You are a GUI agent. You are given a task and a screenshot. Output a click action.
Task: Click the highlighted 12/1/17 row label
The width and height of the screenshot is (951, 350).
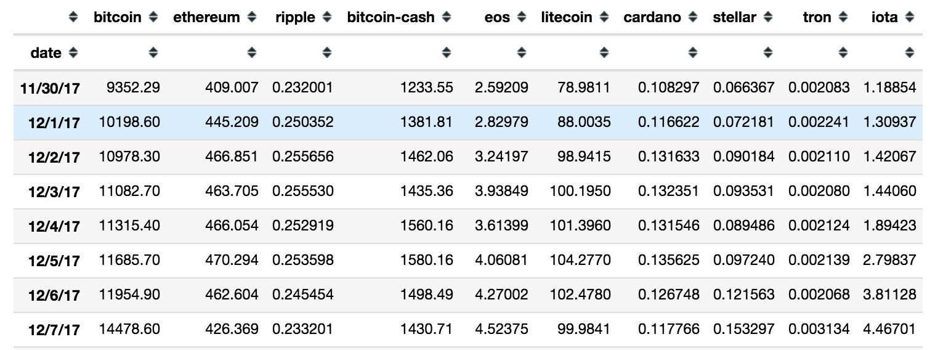tap(54, 123)
